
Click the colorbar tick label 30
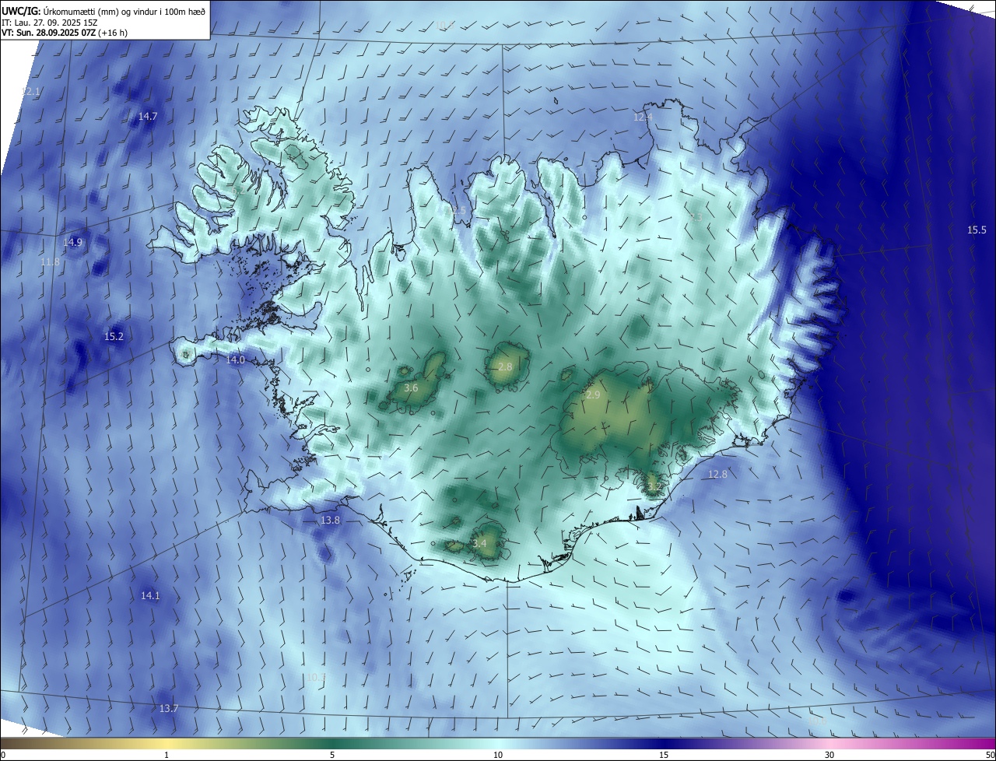829,755
